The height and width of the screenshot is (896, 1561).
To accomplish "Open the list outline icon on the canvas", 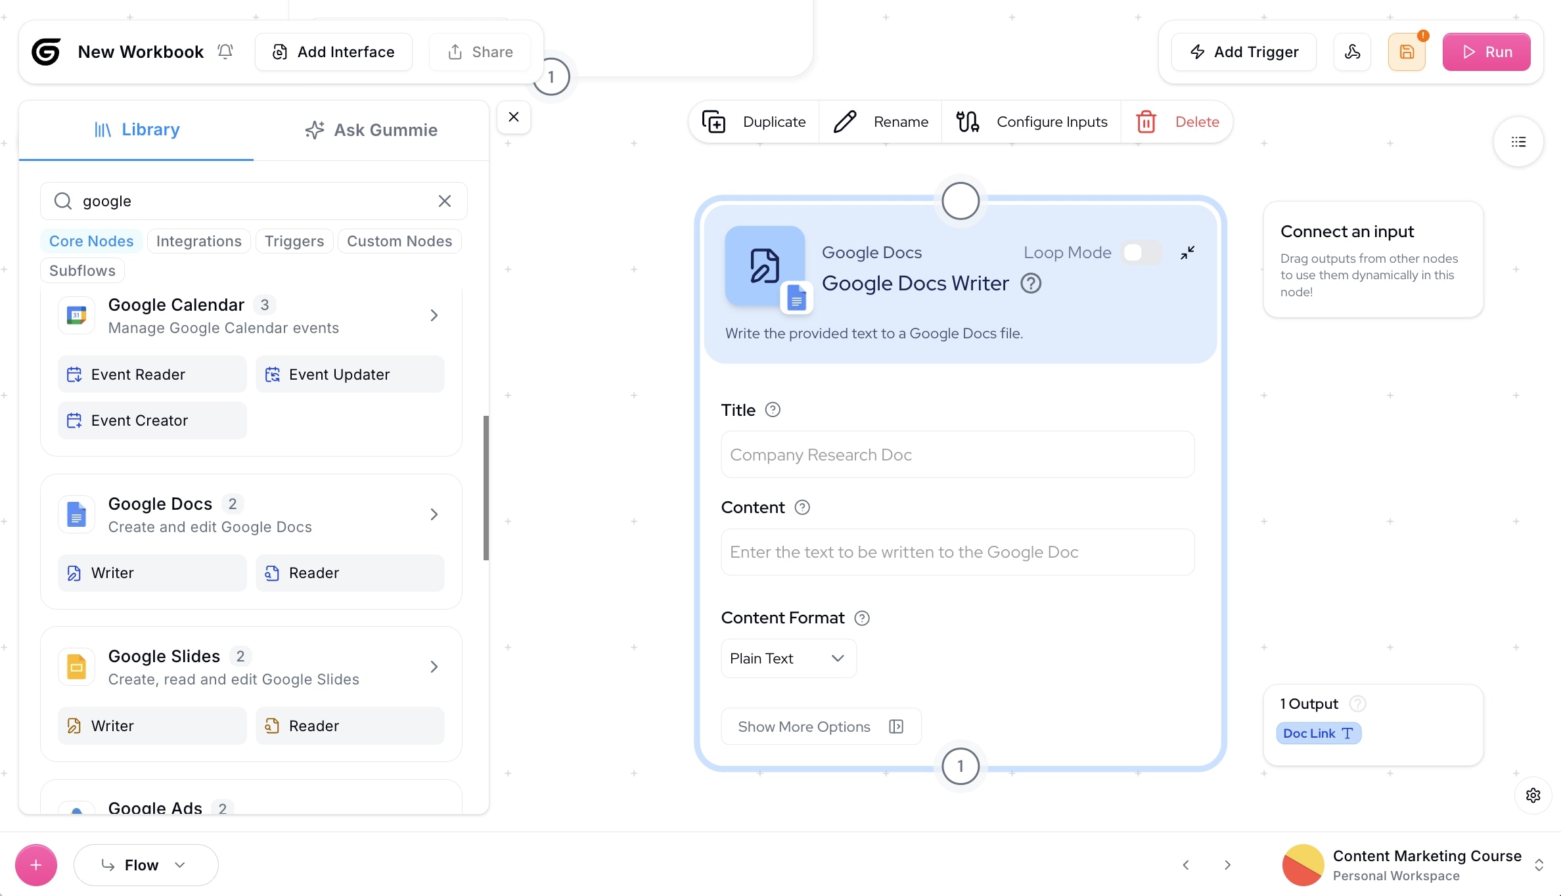I will click(1518, 142).
